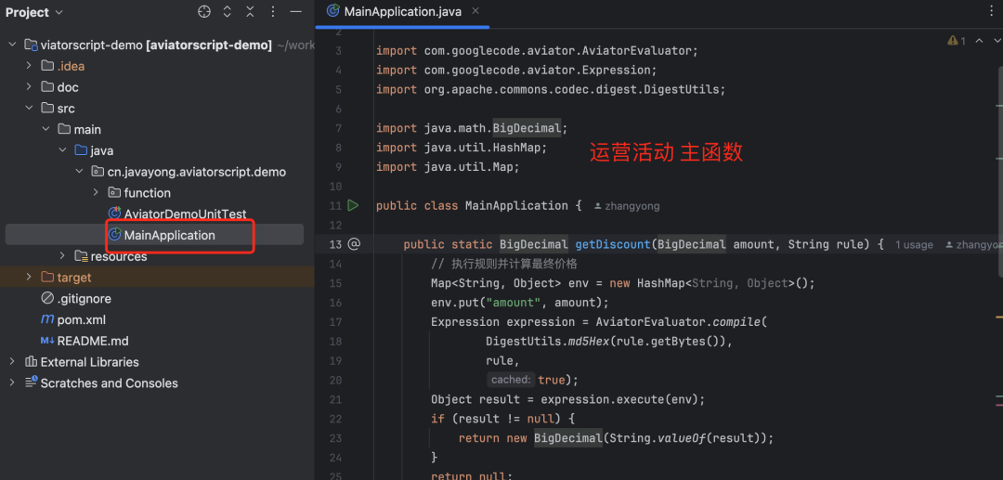Go to next highlighted problem arrow

(996, 41)
